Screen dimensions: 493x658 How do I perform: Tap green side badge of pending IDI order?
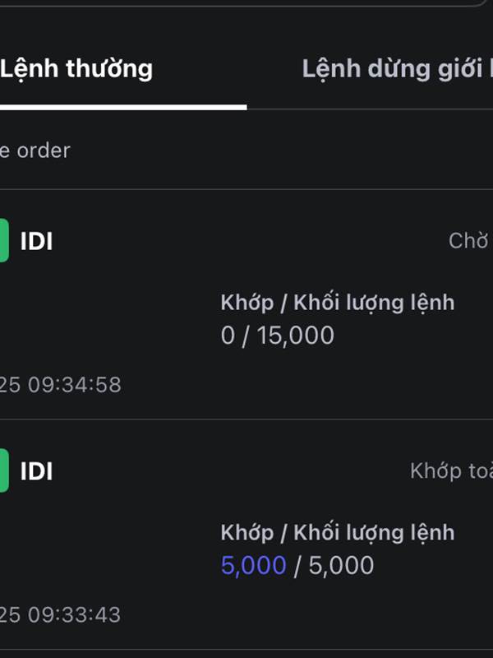coord(4,240)
